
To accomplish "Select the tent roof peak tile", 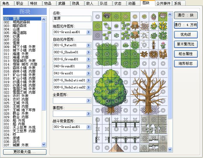I will pyautogui.click(x=116, y=148).
